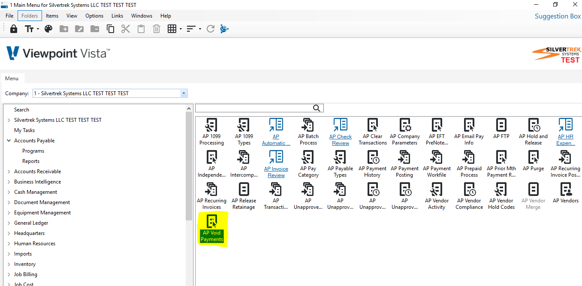
Task: Open AP Clear Transactions
Action: point(373,132)
